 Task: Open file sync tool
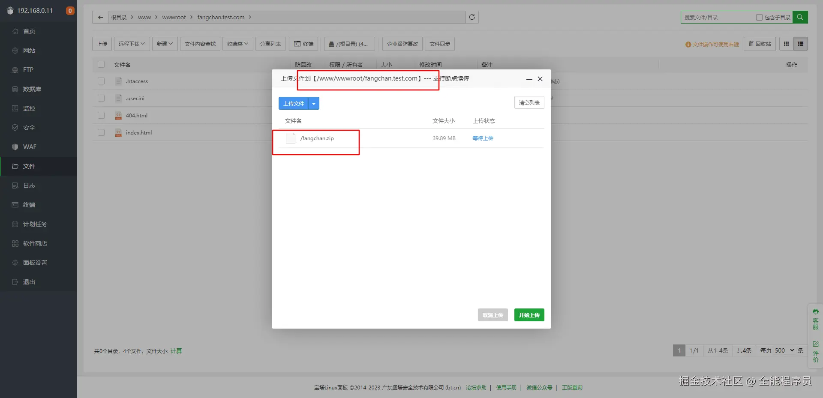(440, 44)
